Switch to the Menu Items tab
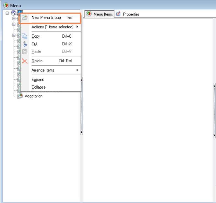The image size is (216, 203). click(99, 14)
